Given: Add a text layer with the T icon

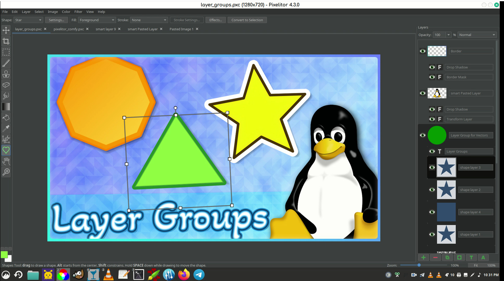Looking at the screenshot, I should pyautogui.click(x=471, y=257).
